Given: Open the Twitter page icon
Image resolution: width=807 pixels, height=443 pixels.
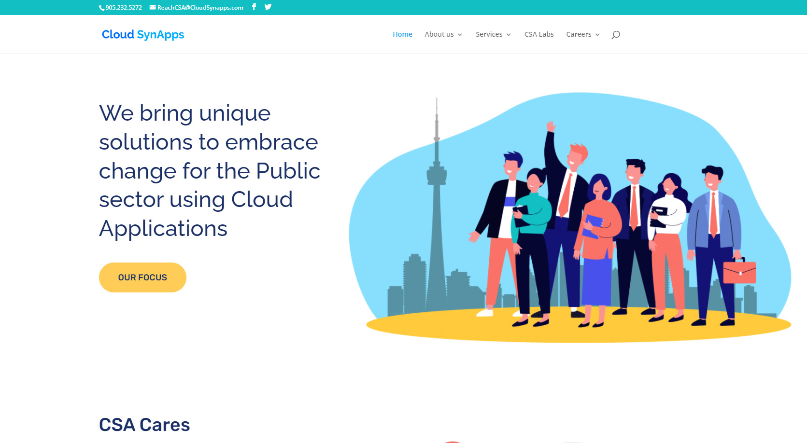Looking at the screenshot, I should click(268, 7).
